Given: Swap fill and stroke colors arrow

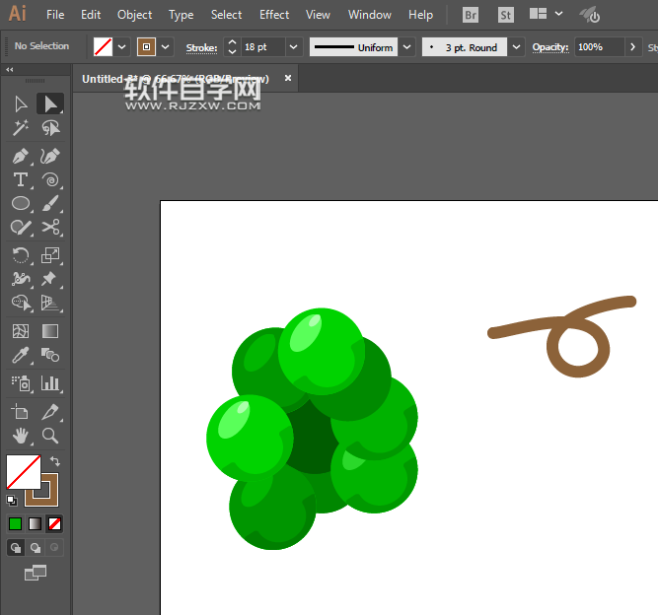Looking at the screenshot, I should 56,461.
